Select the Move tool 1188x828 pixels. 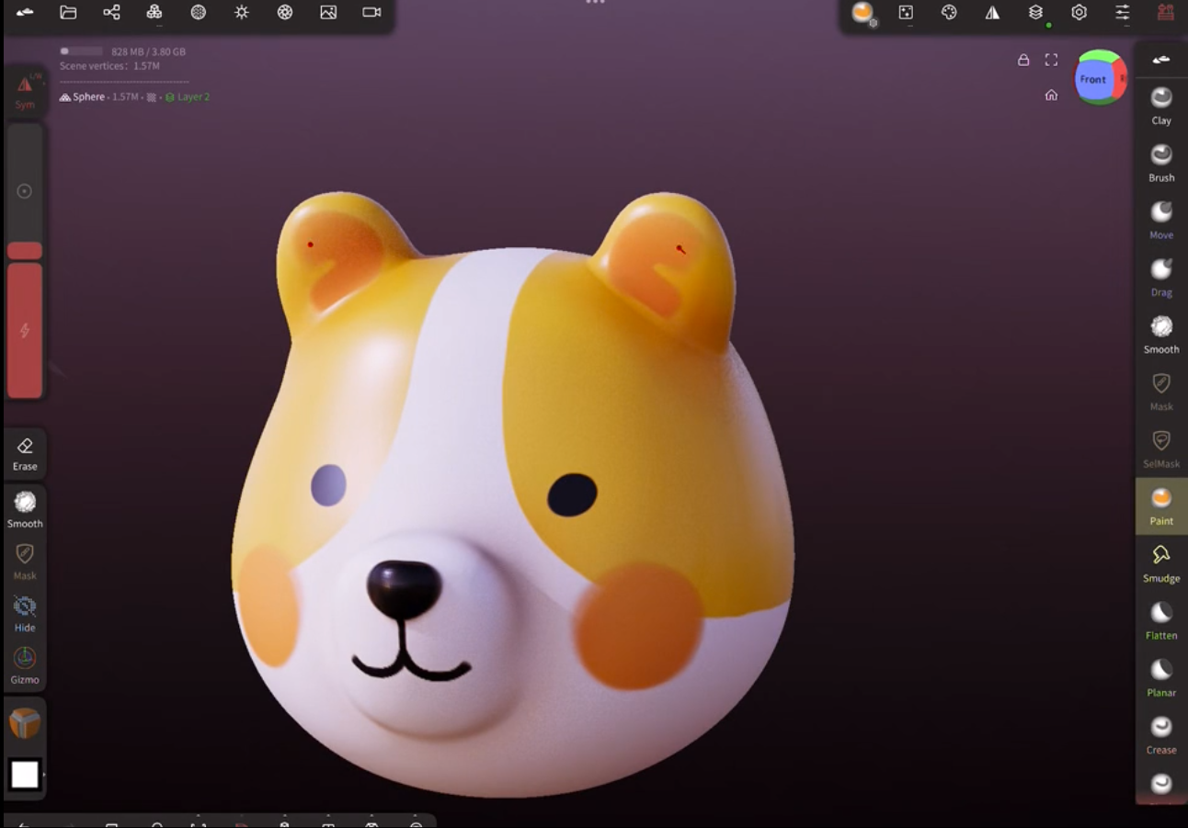pos(1161,220)
